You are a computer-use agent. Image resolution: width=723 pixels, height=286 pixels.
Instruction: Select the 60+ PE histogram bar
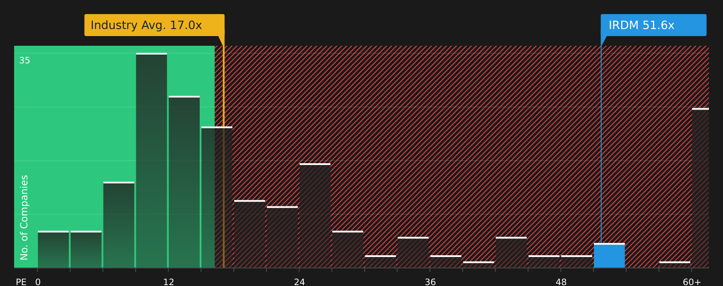tap(701, 188)
